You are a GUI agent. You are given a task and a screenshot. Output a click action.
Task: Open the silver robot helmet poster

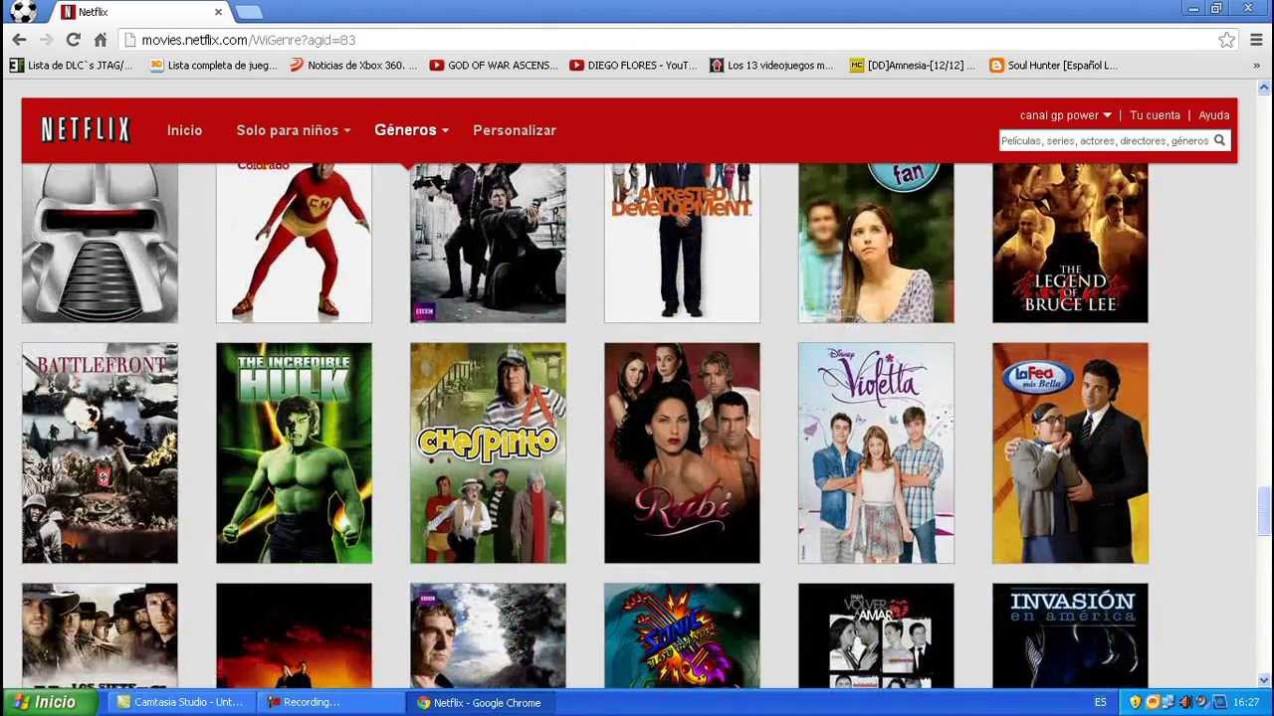coord(100,244)
